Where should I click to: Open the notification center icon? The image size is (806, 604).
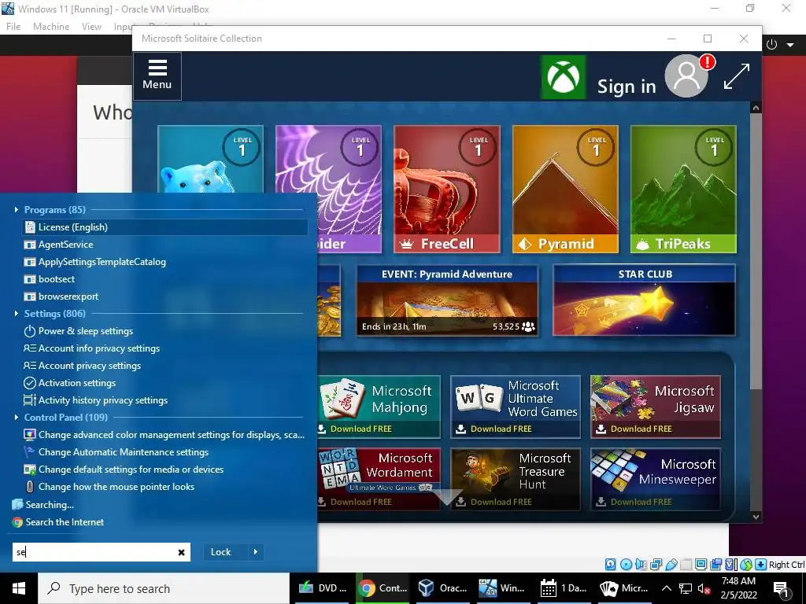pyautogui.click(x=781, y=589)
